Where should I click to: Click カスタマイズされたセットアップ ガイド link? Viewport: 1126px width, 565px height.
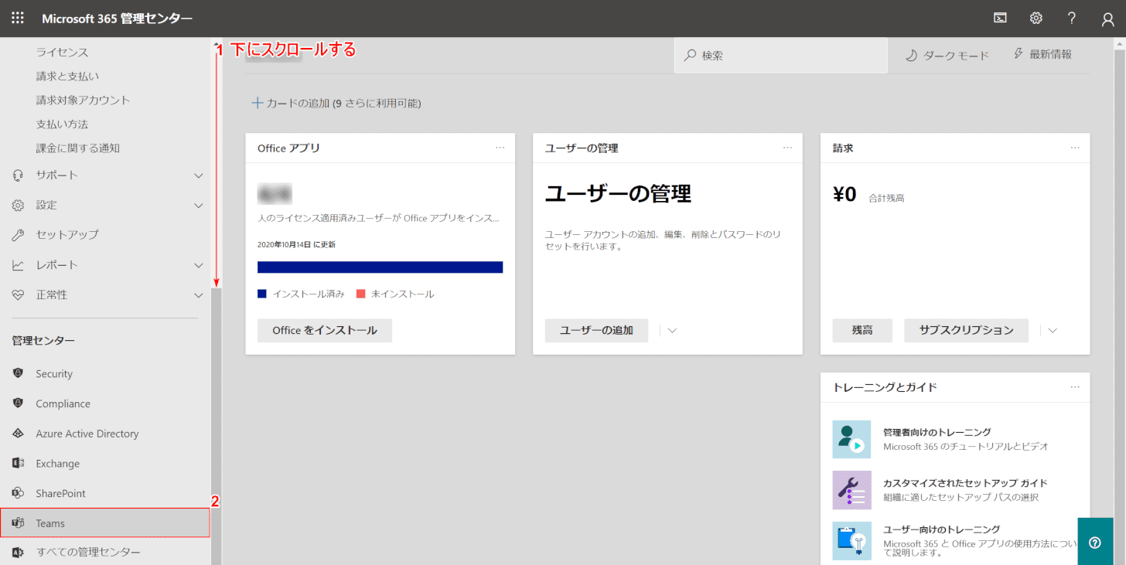pos(965,483)
